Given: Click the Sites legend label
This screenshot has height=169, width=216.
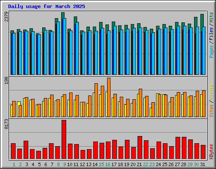Looking at the screenshot, I should 211,111.
